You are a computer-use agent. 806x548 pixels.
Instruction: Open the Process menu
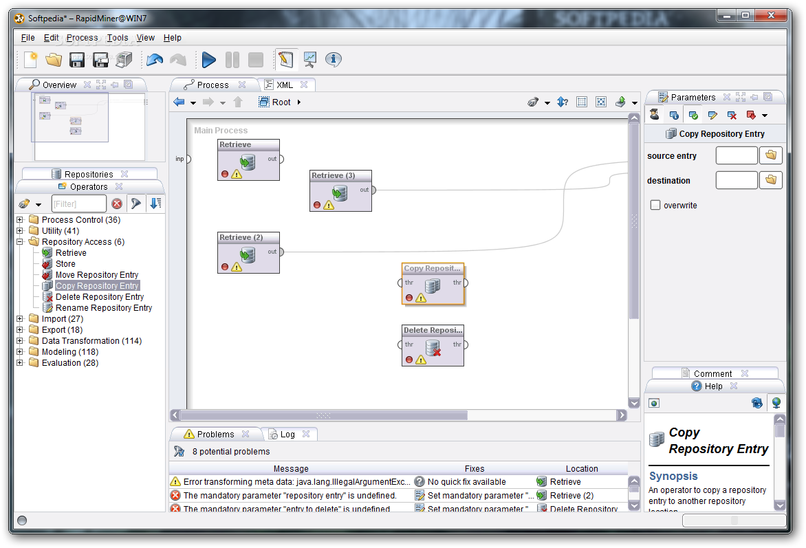pyautogui.click(x=83, y=38)
